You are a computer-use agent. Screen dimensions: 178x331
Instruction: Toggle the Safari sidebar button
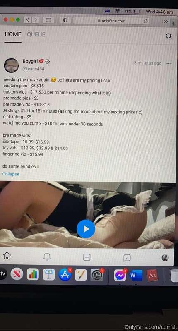click(x=48, y=20)
